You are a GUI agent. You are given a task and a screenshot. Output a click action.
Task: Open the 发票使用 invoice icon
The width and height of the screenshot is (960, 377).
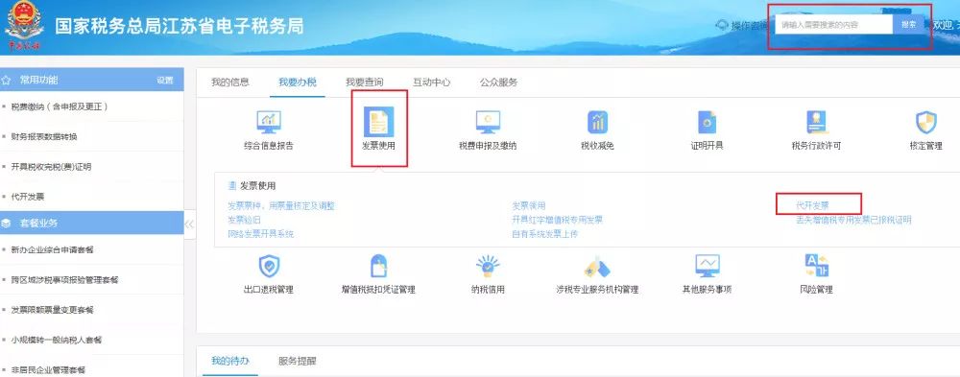click(378, 122)
